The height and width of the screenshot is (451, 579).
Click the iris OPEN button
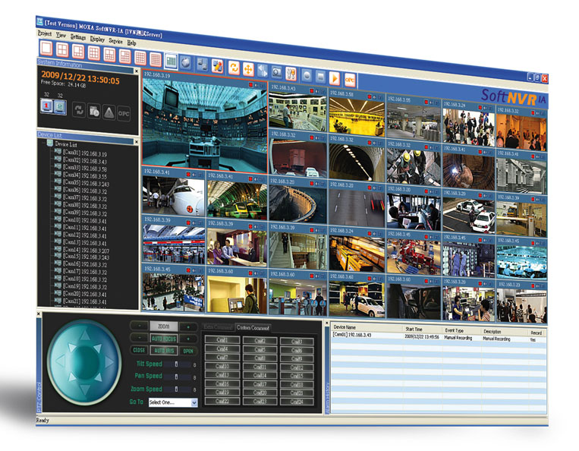click(188, 351)
